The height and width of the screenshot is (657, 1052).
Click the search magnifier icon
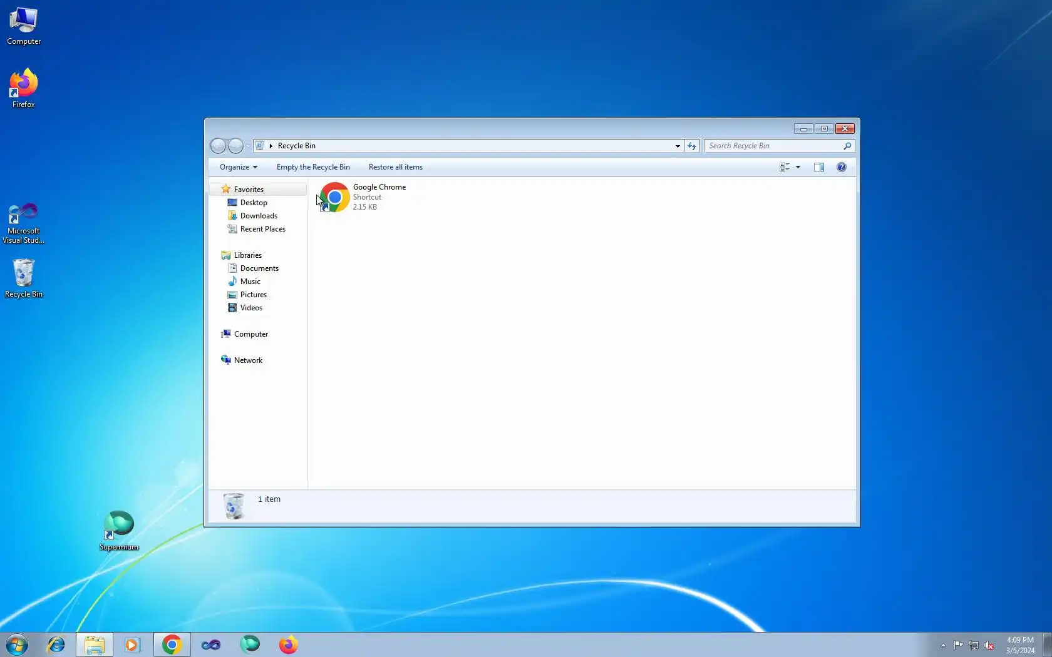(x=847, y=146)
